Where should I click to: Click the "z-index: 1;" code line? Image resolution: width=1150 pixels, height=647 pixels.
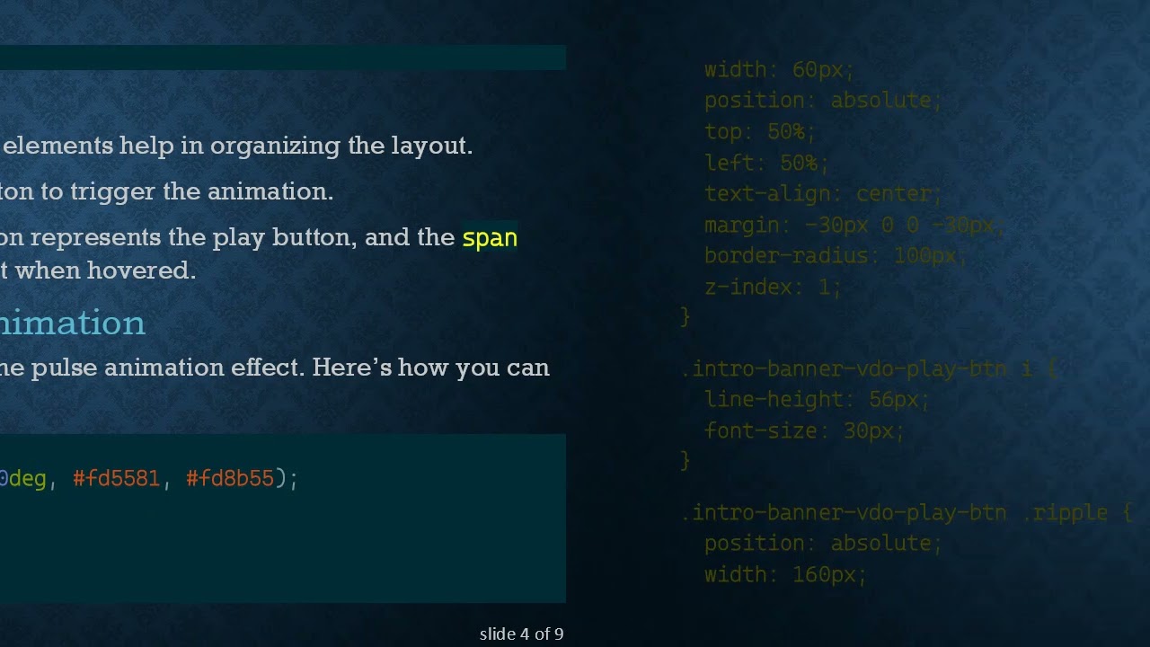(773, 287)
